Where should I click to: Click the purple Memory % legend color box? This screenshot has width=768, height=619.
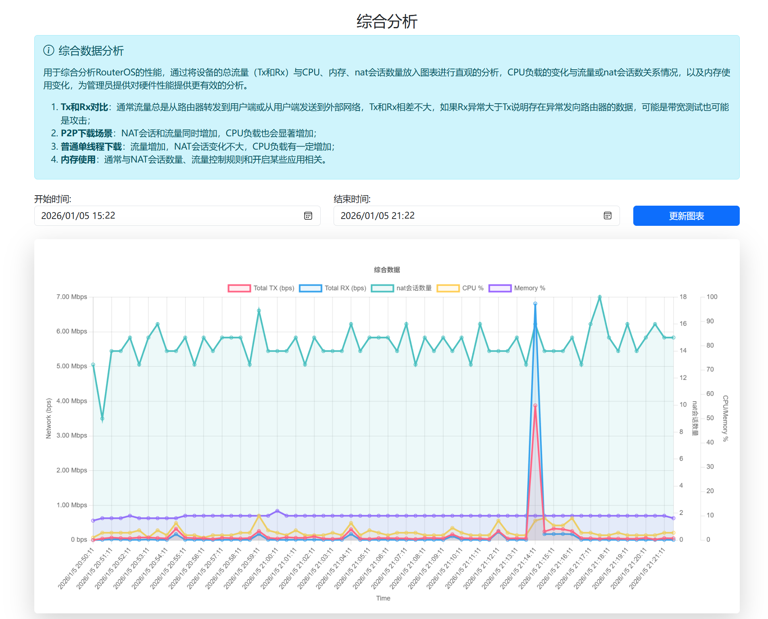pos(500,288)
